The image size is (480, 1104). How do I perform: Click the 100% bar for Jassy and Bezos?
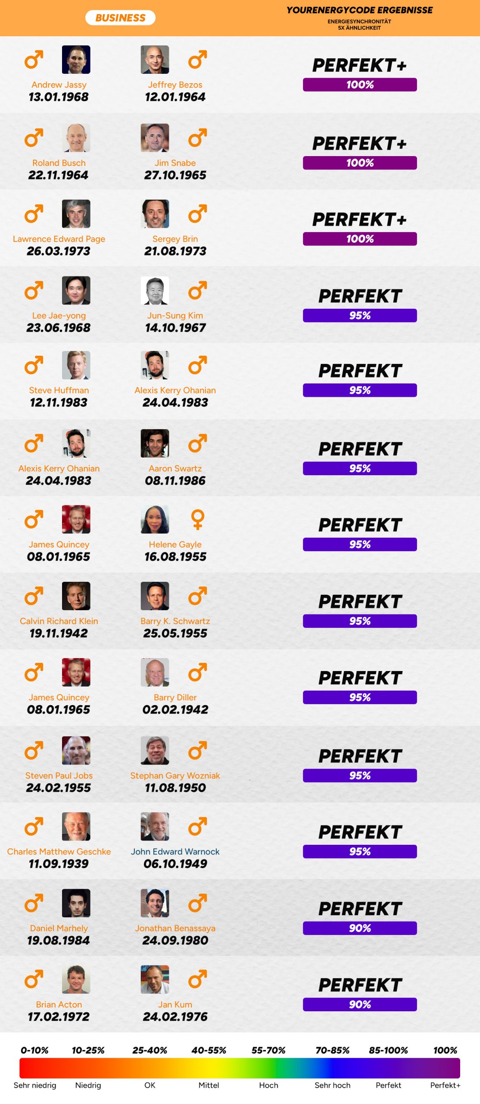tap(360, 85)
